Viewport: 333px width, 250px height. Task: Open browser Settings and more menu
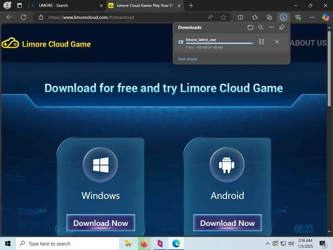(x=312, y=17)
